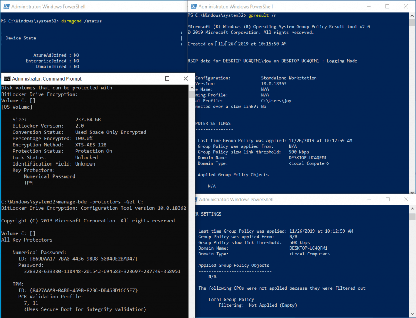Screen dimensions: 416x318
Task: Click the 'BitLocker Version: 2.0' line
Action: click(x=48, y=126)
